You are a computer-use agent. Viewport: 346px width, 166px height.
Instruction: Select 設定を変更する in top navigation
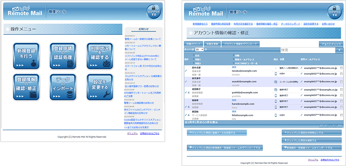pos(311,24)
